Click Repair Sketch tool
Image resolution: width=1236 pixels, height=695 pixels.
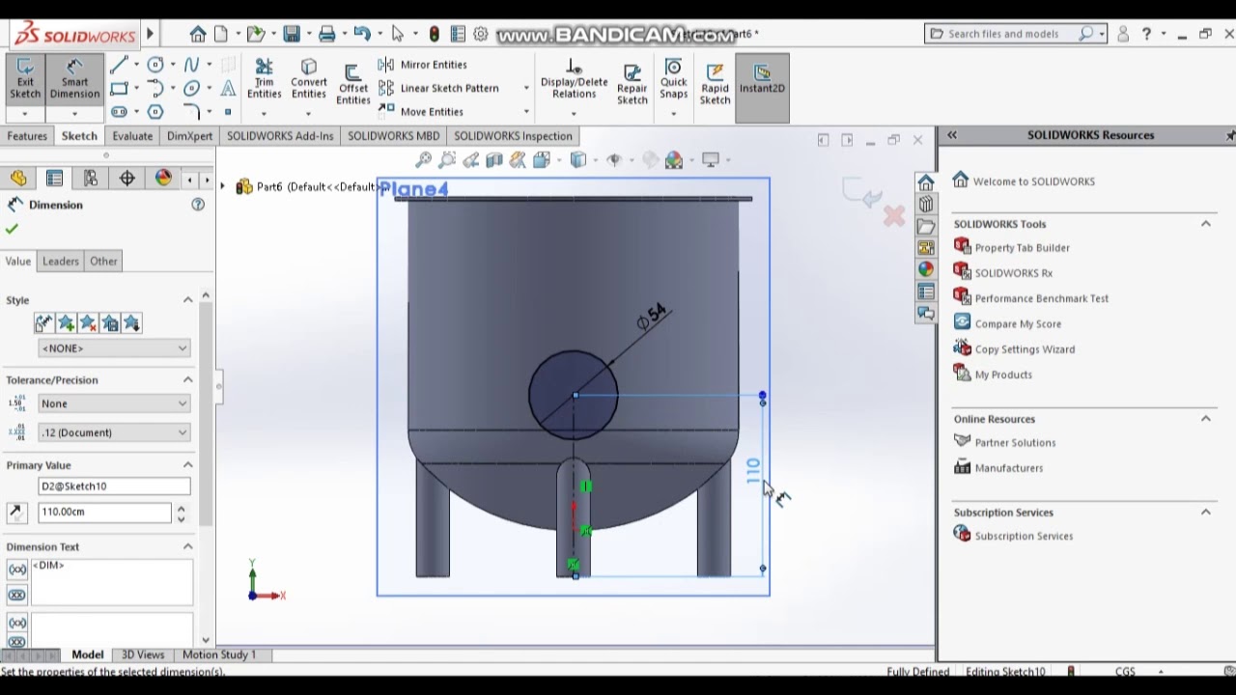[x=632, y=84]
